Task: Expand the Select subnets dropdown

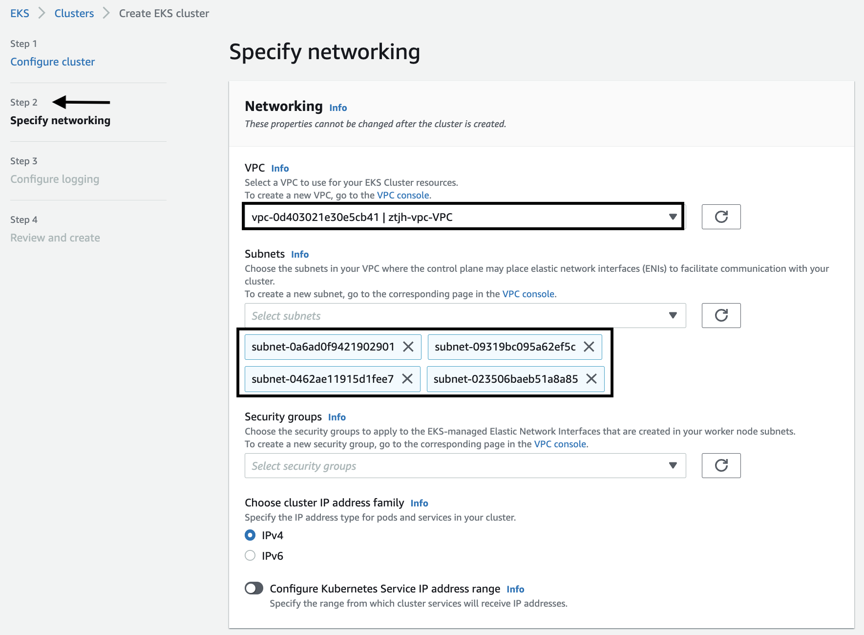Action: [465, 315]
